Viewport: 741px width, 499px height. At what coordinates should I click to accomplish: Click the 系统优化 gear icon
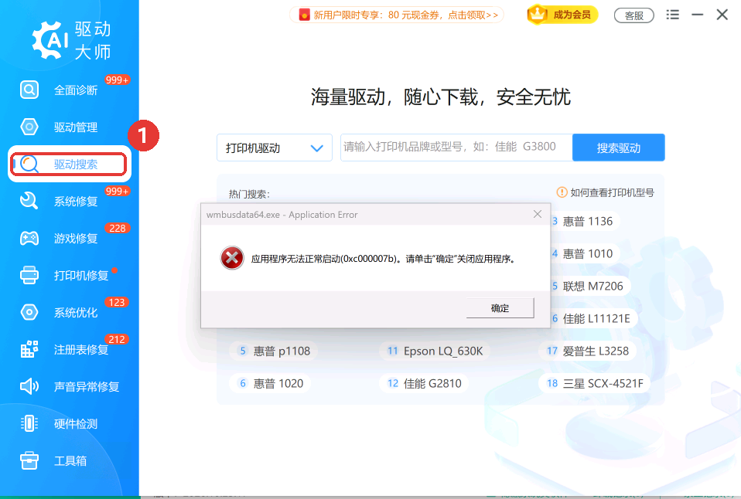pos(29,312)
